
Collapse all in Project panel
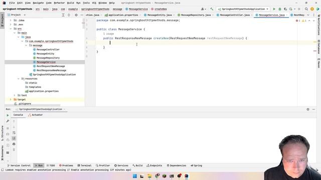[x=69, y=15]
